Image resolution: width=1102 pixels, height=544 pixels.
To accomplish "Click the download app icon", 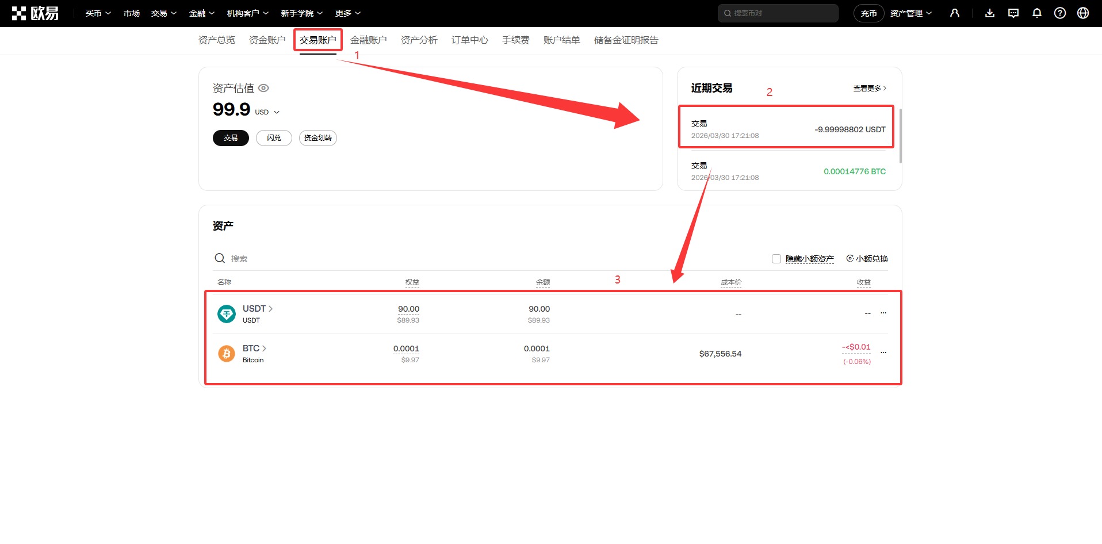I will (990, 13).
